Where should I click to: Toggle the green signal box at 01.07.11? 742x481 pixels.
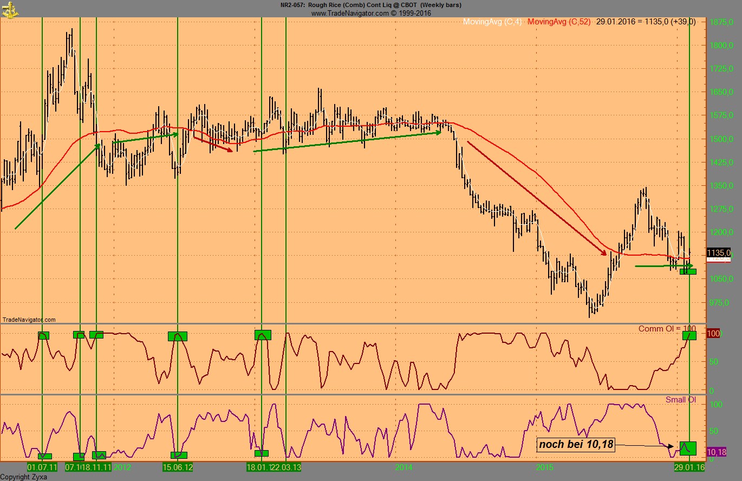pyautogui.click(x=43, y=335)
